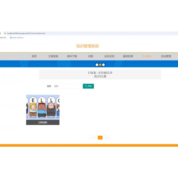Go to next page in pagination
This screenshot has height=178, width=178.
107,137
